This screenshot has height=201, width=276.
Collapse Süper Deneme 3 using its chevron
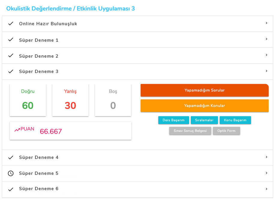click(266, 71)
